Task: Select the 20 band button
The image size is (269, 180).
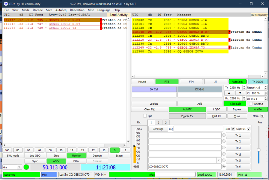Action: 61,150
